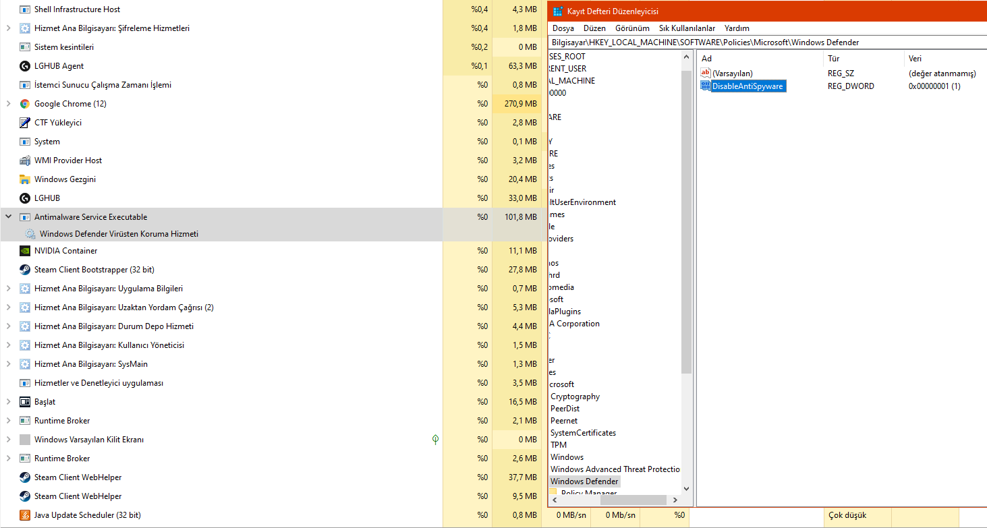
Task: Expand the Google Chrome (12) process group
Action: pos(8,104)
